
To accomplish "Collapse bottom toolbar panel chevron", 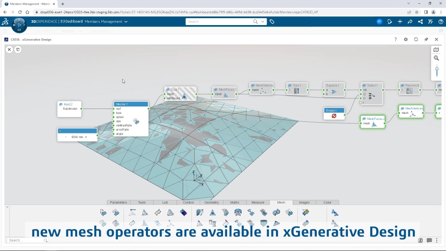I will 7,207.
